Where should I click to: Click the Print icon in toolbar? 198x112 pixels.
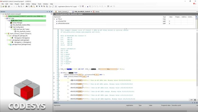[9, 6]
